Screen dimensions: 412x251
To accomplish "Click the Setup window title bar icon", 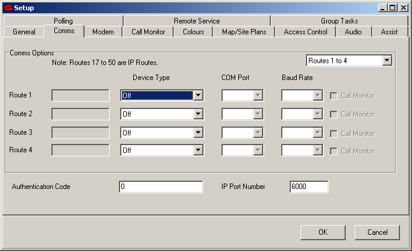I will pyautogui.click(x=8, y=8).
